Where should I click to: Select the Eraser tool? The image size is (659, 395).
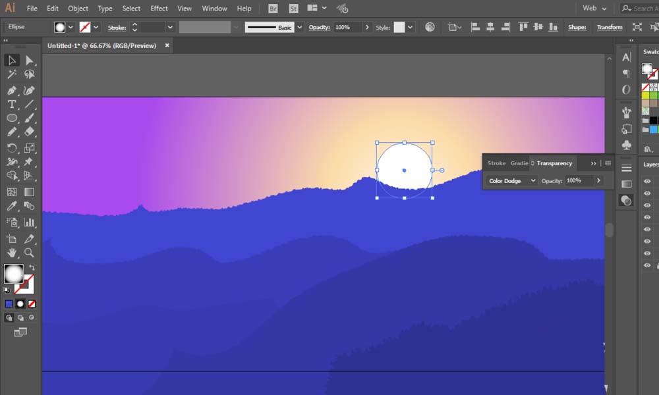tap(29, 132)
